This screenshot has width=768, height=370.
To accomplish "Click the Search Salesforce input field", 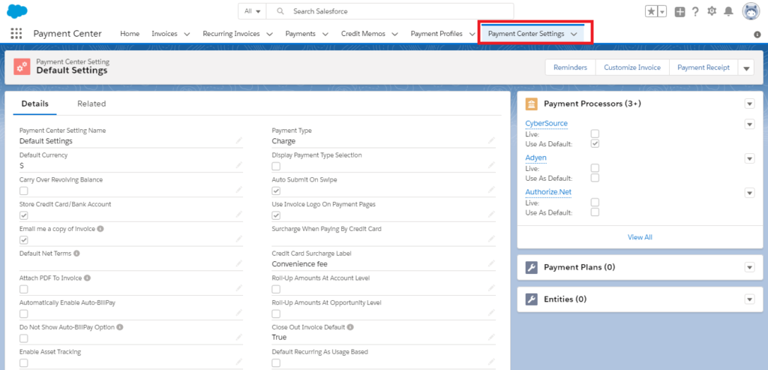I will point(397,11).
